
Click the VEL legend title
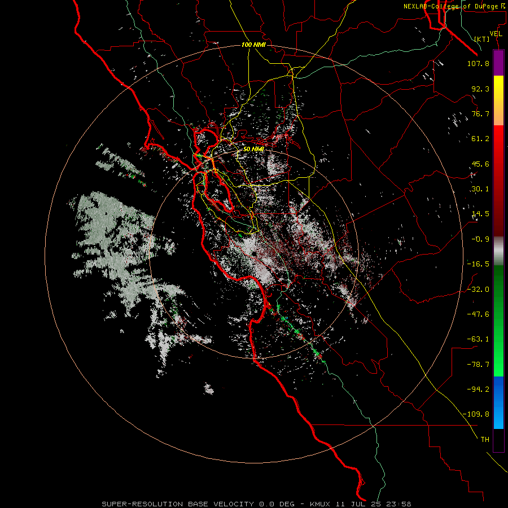tap(496, 34)
